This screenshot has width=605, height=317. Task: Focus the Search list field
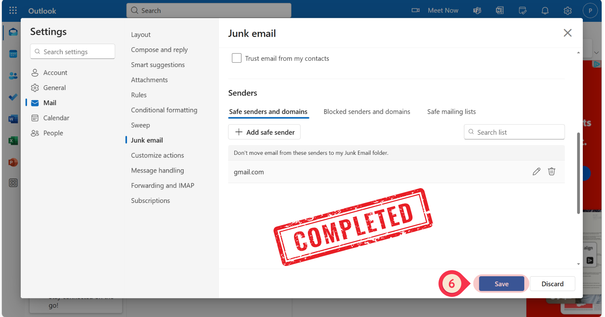pos(514,132)
